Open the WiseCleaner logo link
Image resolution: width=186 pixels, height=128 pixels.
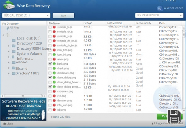(x=170, y=8)
